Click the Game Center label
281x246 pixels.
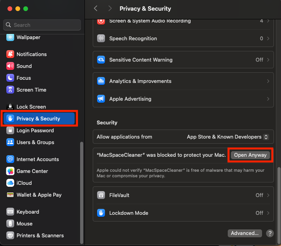pyautogui.click(x=32, y=171)
